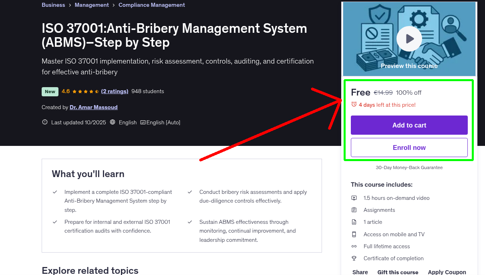485x275 pixels.
Task: Click the infinity icon for lifetime access
Action: [354, 246]
